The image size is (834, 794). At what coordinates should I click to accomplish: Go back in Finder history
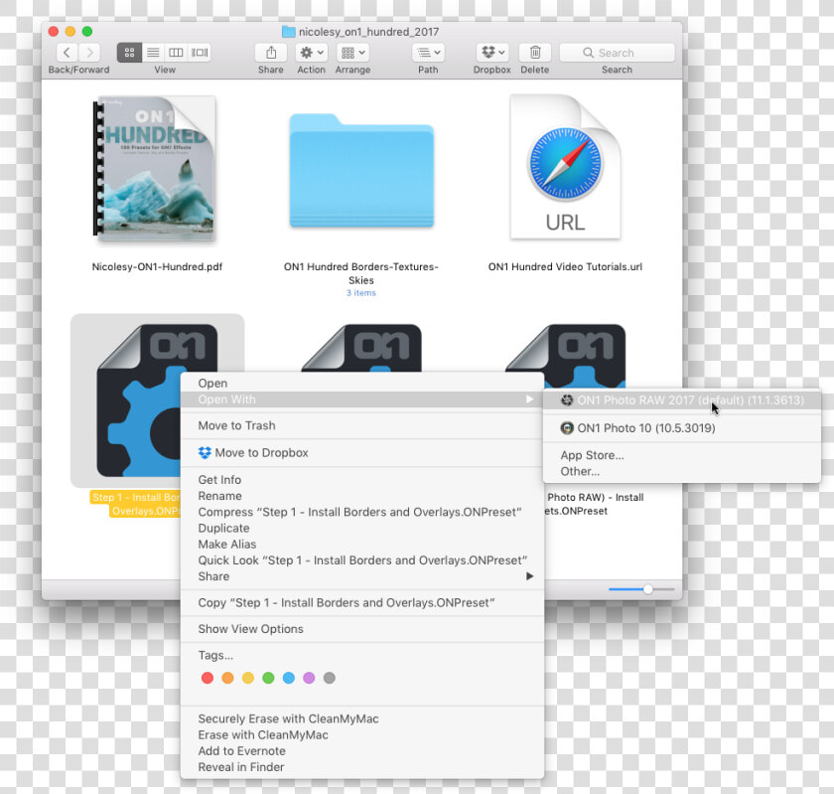click(x=68, y=53)
